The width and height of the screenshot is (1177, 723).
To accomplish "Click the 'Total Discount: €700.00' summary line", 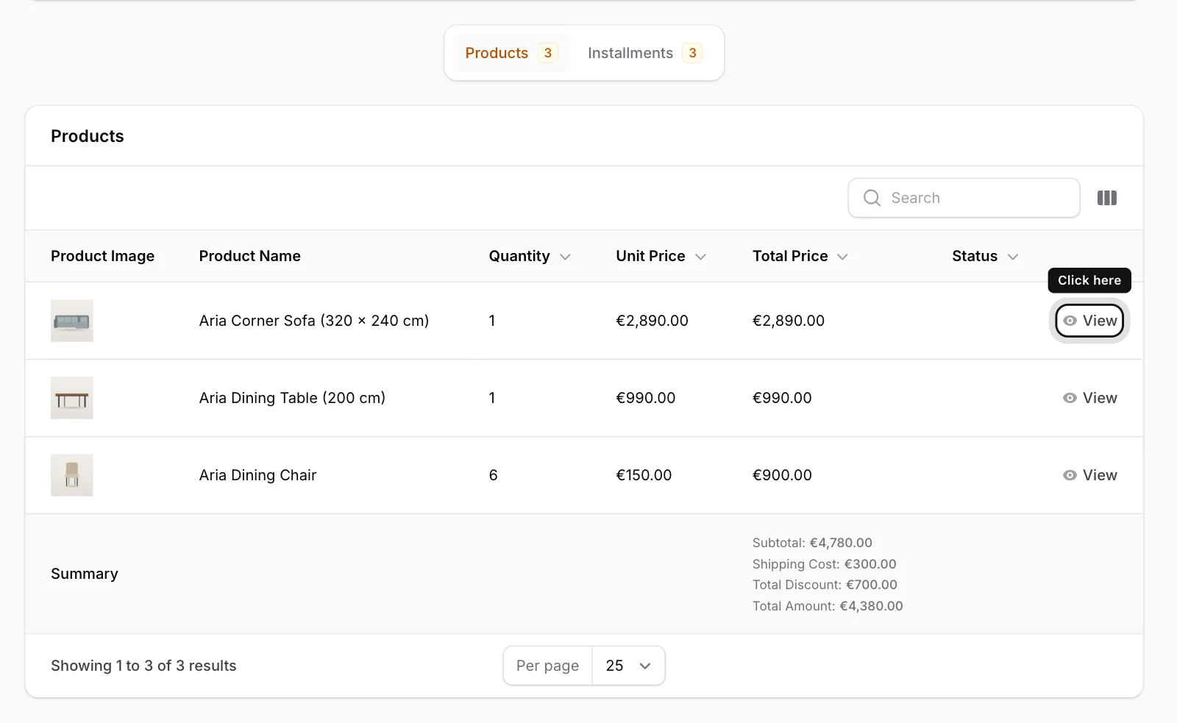I will [x=825, y=585].
